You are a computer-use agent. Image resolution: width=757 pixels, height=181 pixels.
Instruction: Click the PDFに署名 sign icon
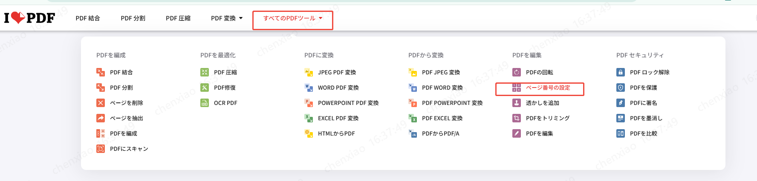click(x=621, y=103)
